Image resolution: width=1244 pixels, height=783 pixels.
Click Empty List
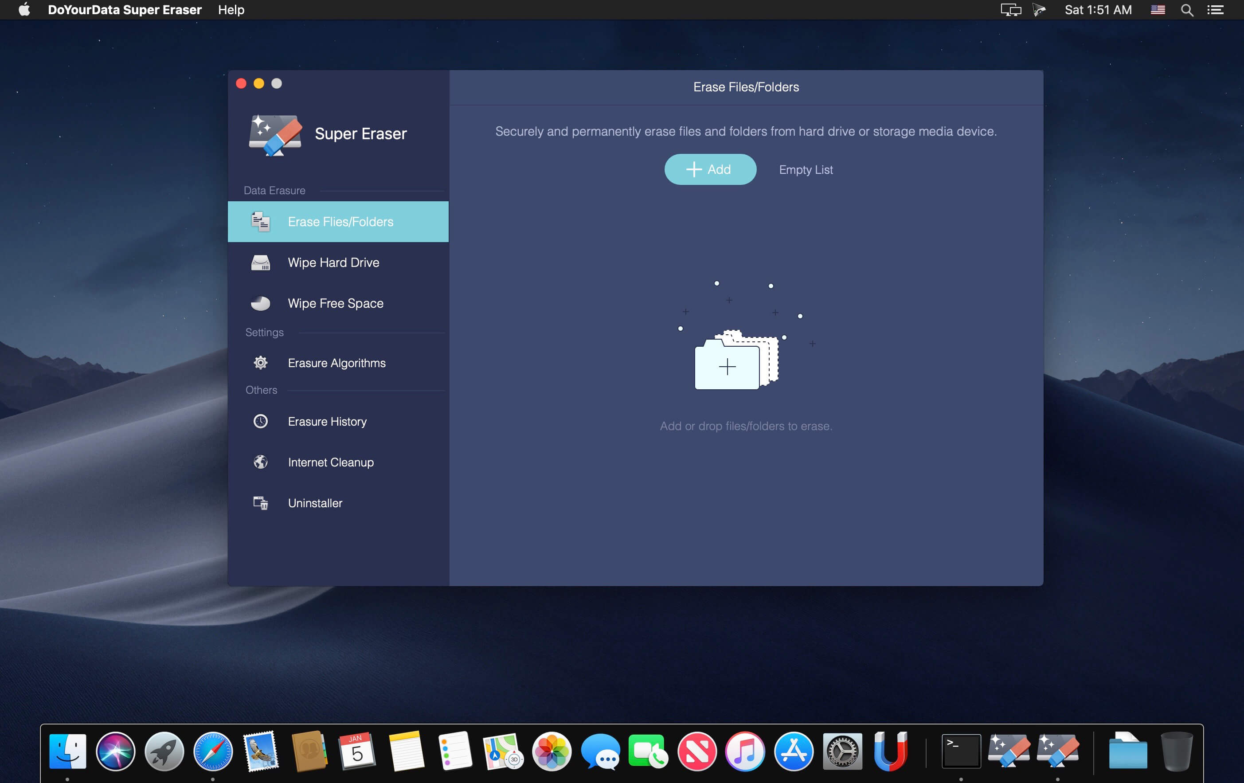tap(806, 170)
